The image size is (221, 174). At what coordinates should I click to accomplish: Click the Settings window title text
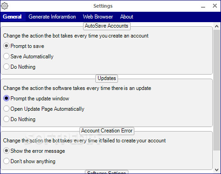tap(103, 6)
